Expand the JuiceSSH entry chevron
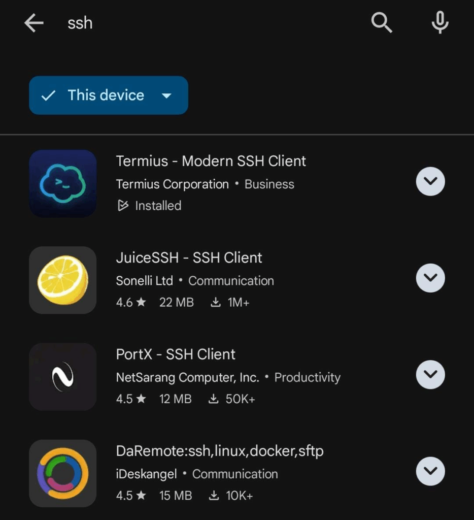The height and width of the screenshot is (520, 474). click(430, 278)
